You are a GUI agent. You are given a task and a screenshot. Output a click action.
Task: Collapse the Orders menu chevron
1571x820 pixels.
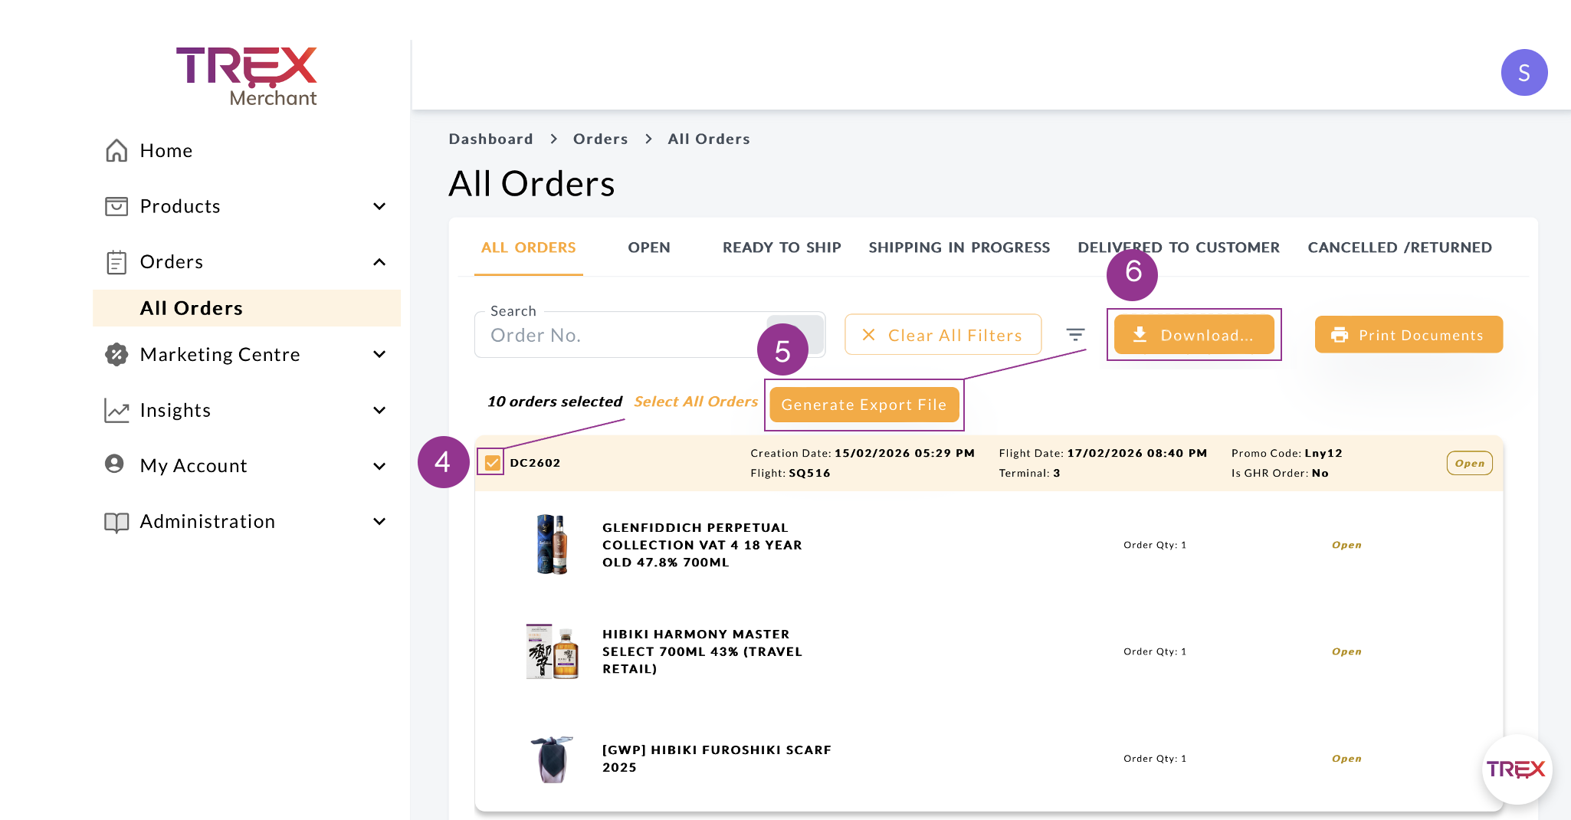(379, 262)
